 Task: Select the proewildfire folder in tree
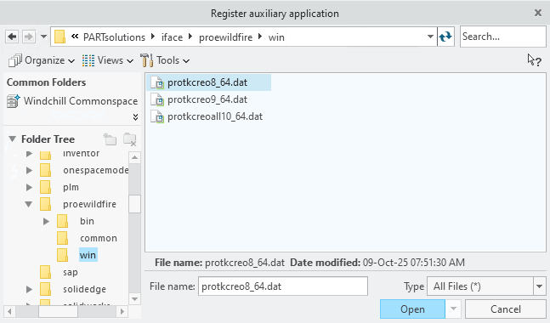[89, 204]
